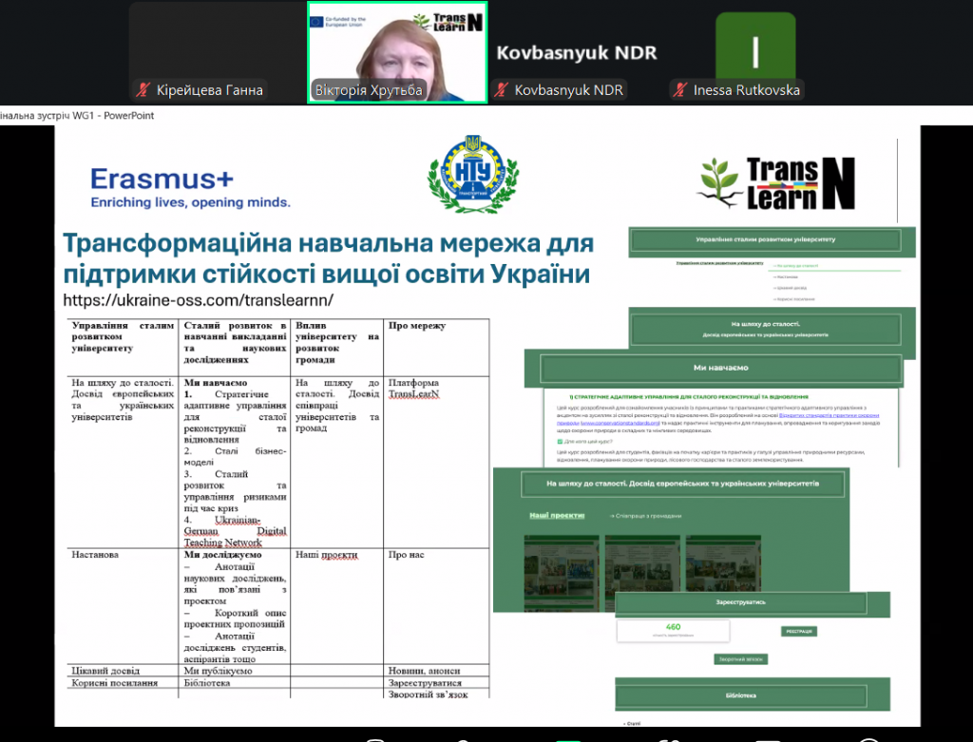
Task: Expand the Зареєструватись section banner
Action: [x=740, y=602]
